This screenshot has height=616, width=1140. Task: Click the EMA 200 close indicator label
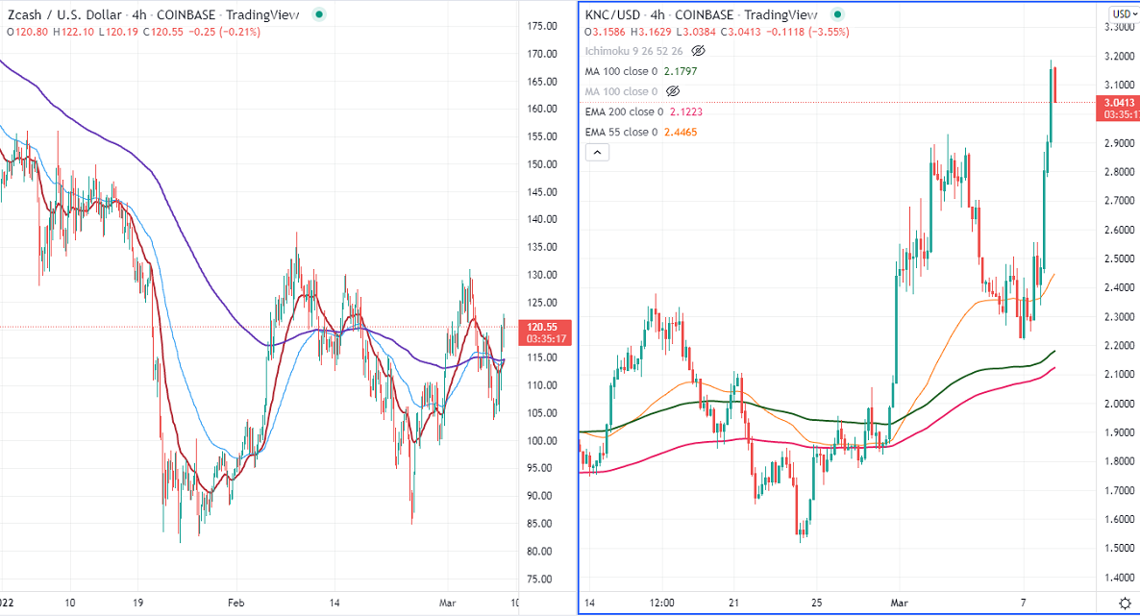click(x=622, y=111)
